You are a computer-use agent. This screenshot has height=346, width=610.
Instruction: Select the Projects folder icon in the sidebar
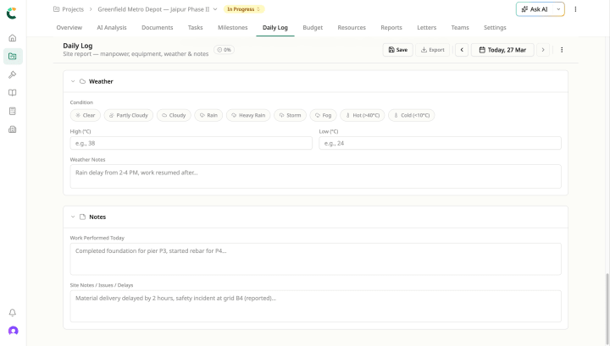[13, 57]
